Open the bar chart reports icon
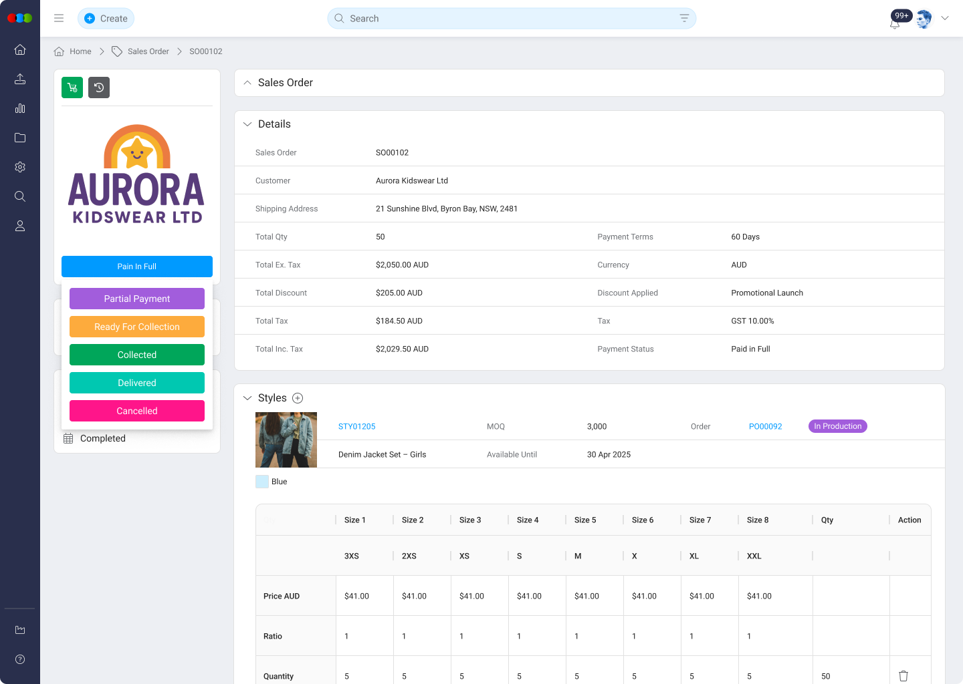The image size is (963, 684). pos(20,108)
